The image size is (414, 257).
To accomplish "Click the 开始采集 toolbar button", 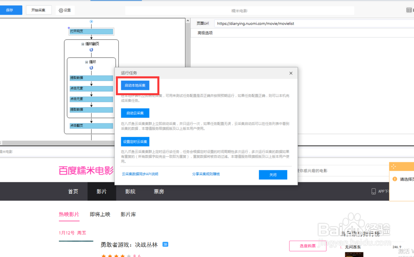I will pyautogui.click(x=39, y=10).
